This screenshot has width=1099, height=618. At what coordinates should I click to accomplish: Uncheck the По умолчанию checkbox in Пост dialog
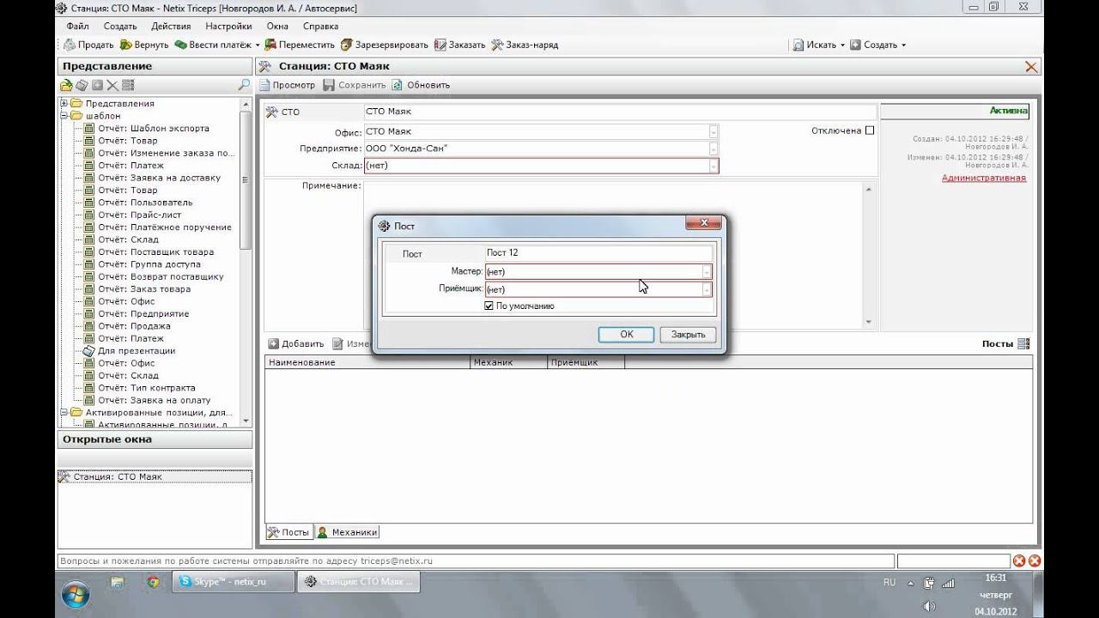pyautogui.click(x=489, y=306)
